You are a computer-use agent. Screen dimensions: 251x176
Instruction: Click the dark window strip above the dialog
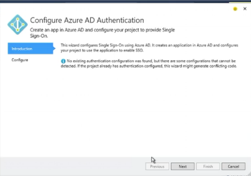[x=125, y=1]
